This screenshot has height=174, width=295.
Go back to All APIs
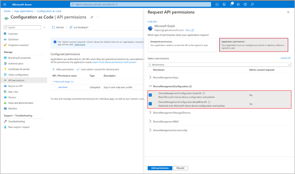pos(152,22)
